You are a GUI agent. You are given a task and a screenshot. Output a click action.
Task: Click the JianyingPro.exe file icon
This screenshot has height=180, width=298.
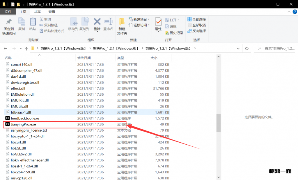[8, 124]
